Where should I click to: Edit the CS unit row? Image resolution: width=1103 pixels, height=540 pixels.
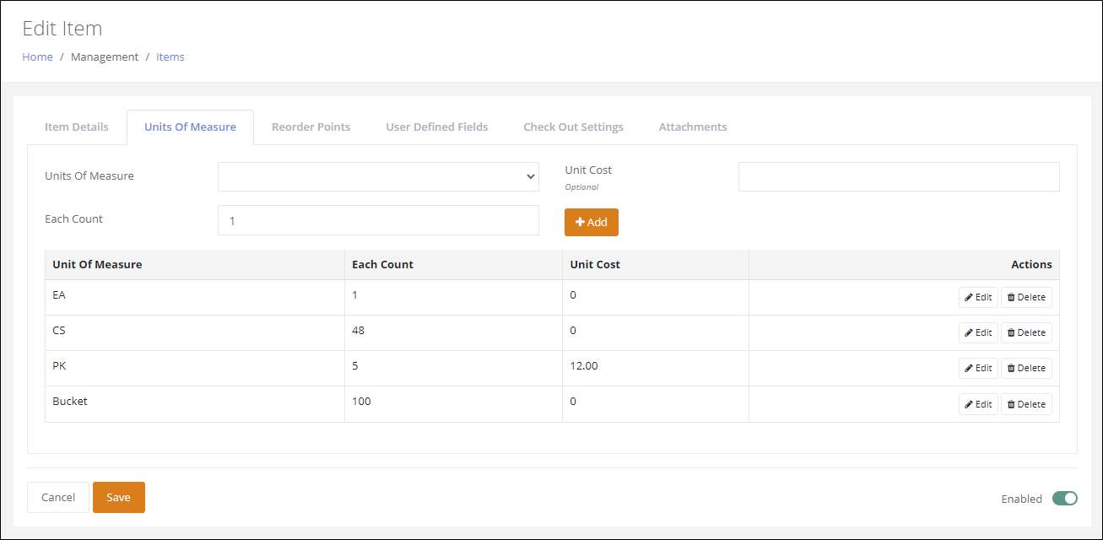978,332
